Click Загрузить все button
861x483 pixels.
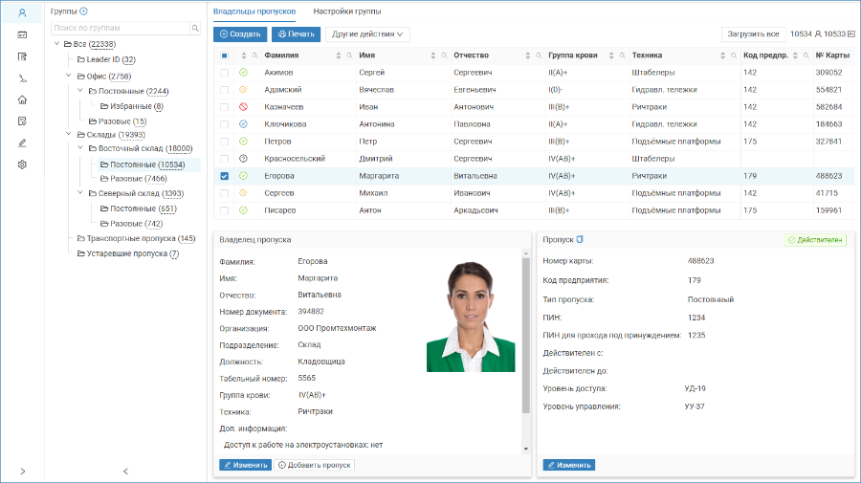click(753, 34)
